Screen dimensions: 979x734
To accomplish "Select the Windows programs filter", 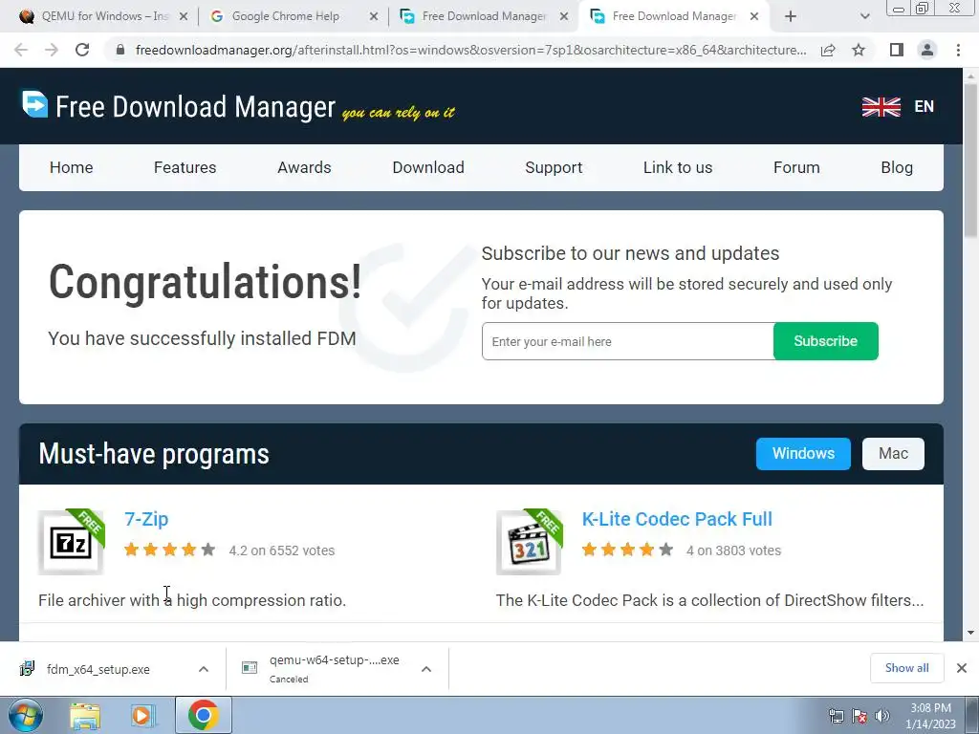I will (x=803, y=454).
